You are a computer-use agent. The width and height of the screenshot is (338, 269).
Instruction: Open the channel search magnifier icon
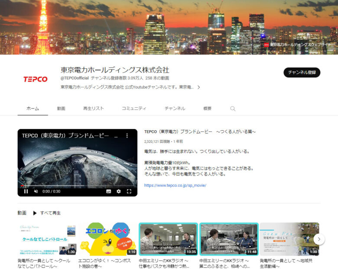click(233, 109)
